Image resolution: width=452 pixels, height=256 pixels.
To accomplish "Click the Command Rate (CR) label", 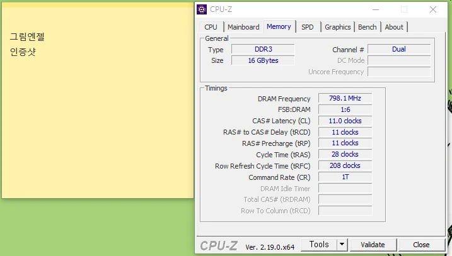I will (279, 177).
